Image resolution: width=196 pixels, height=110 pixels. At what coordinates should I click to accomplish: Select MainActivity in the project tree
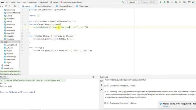pyautogui.click(x=7, y=68)
